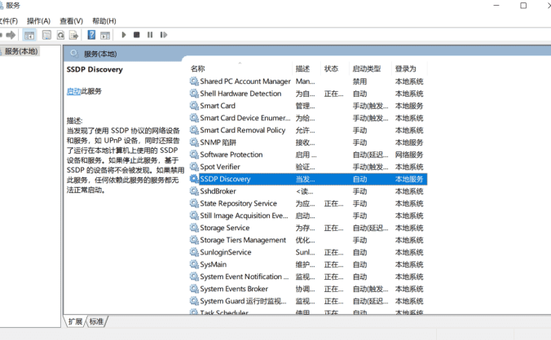The width and height of the screenshot is (551, 340).
Task: Click gear icon beside State Repository Service
Action: 194,203
